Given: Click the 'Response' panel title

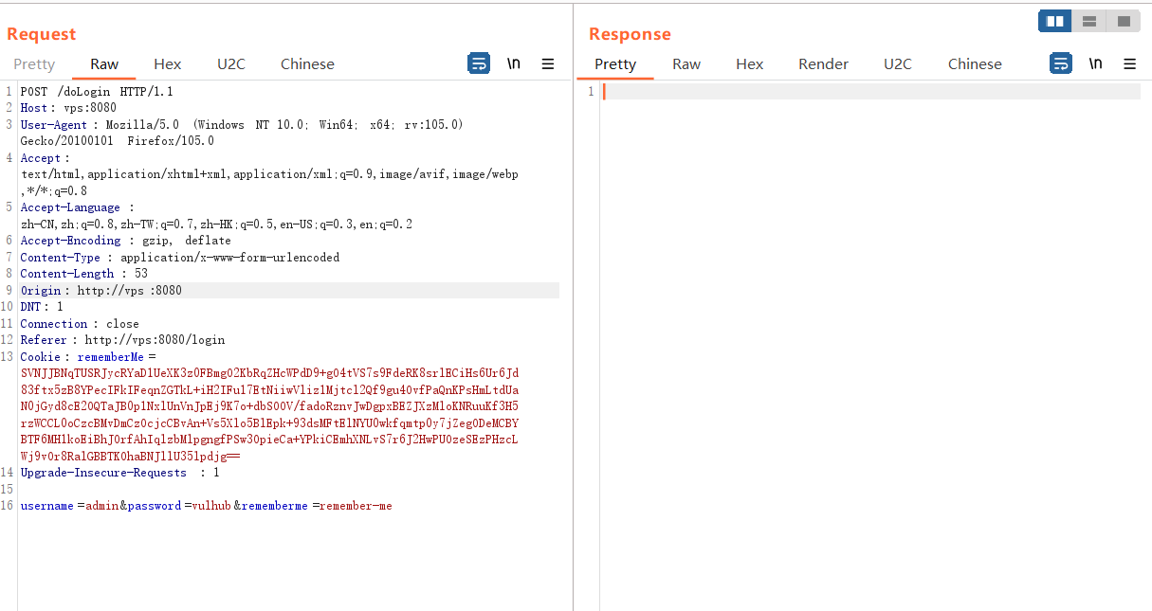Looking at the screenshot, I should point(630,34).
